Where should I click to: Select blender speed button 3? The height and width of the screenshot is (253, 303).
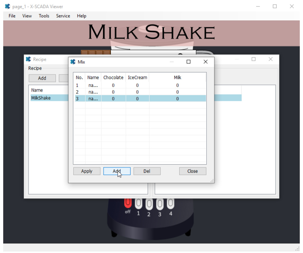[160, 204]
